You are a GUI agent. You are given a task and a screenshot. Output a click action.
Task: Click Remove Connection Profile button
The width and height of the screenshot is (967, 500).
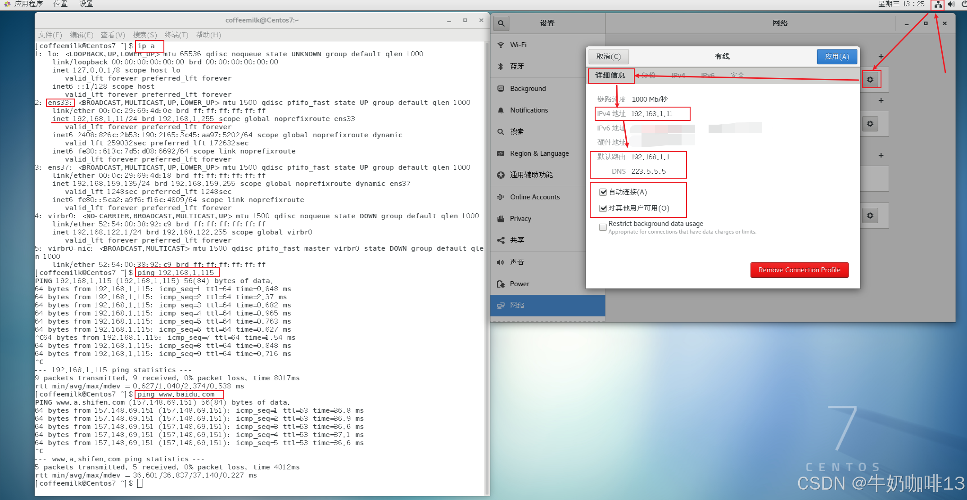(x=799, y=270)
